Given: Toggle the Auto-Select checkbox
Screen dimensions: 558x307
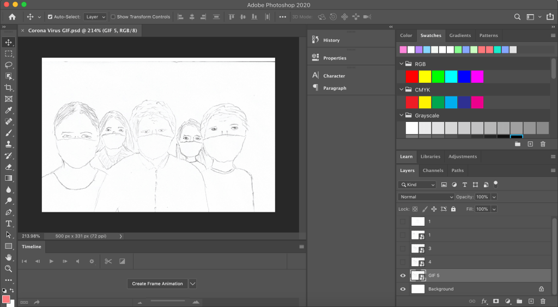Looking at the screenshot, I should pyautogui.click(x=50, y=17).
